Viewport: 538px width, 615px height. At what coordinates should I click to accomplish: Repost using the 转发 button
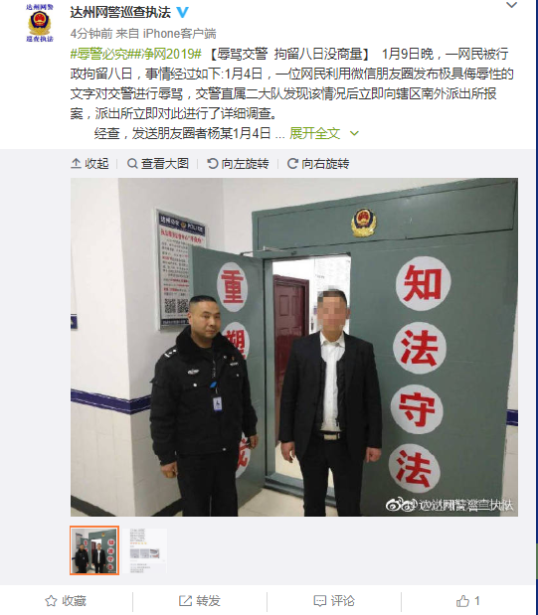[200, 601]
